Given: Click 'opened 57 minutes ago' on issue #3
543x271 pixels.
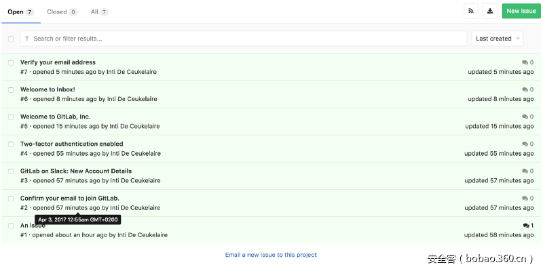Looking at the screenshot, I should [x=66, y=180].
